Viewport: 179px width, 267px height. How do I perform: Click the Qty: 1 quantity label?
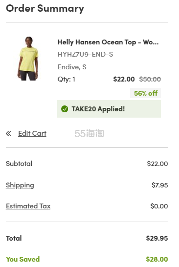pyautogui.click(x=67, y=80)
